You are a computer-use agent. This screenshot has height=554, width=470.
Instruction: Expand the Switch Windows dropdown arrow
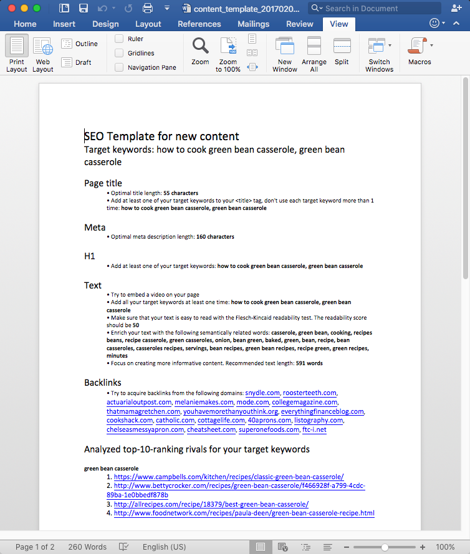click(x=390, y=45)
